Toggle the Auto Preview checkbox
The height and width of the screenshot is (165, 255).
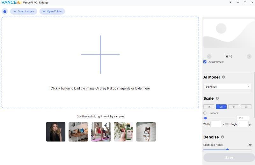[x=205, y=62]
